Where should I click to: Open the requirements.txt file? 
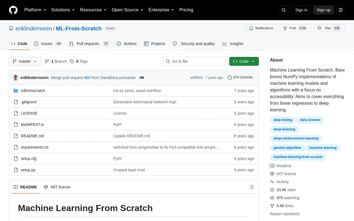[x=35, y=147]
